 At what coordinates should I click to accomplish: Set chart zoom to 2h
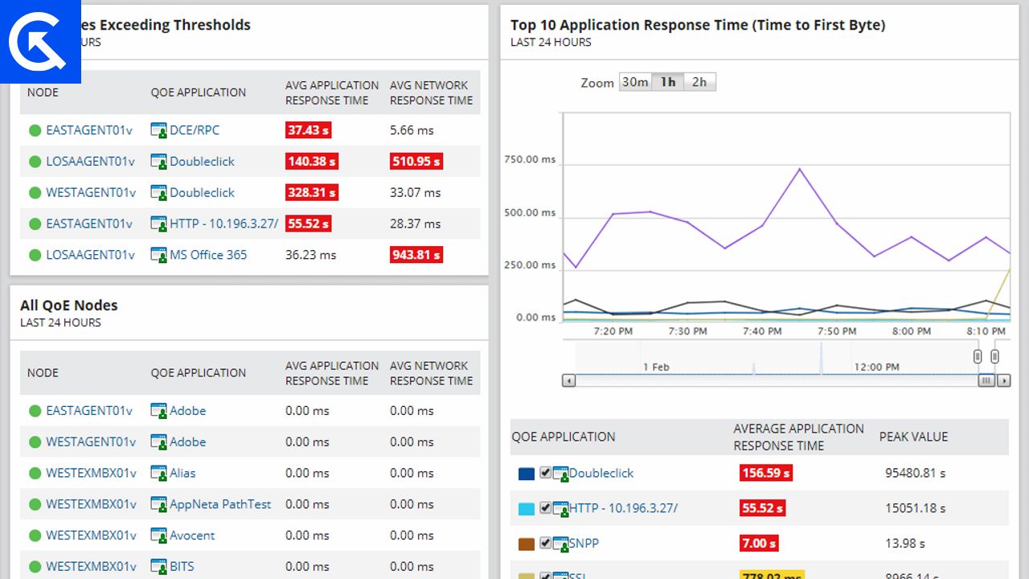(699, 82)
